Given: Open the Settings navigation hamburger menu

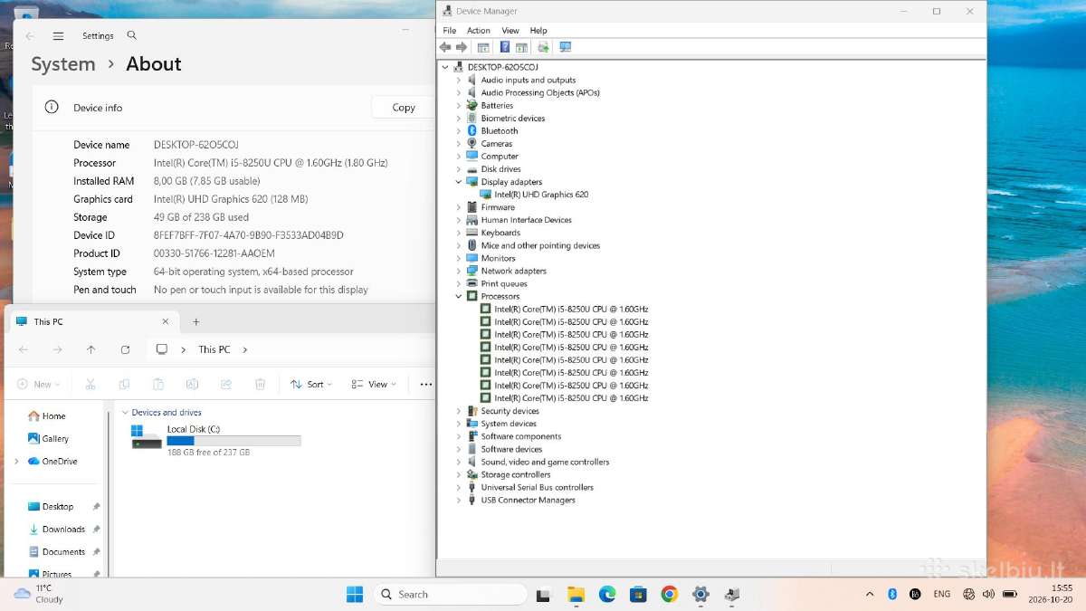Looking at the screenshot, I should [x=59, y=36].
